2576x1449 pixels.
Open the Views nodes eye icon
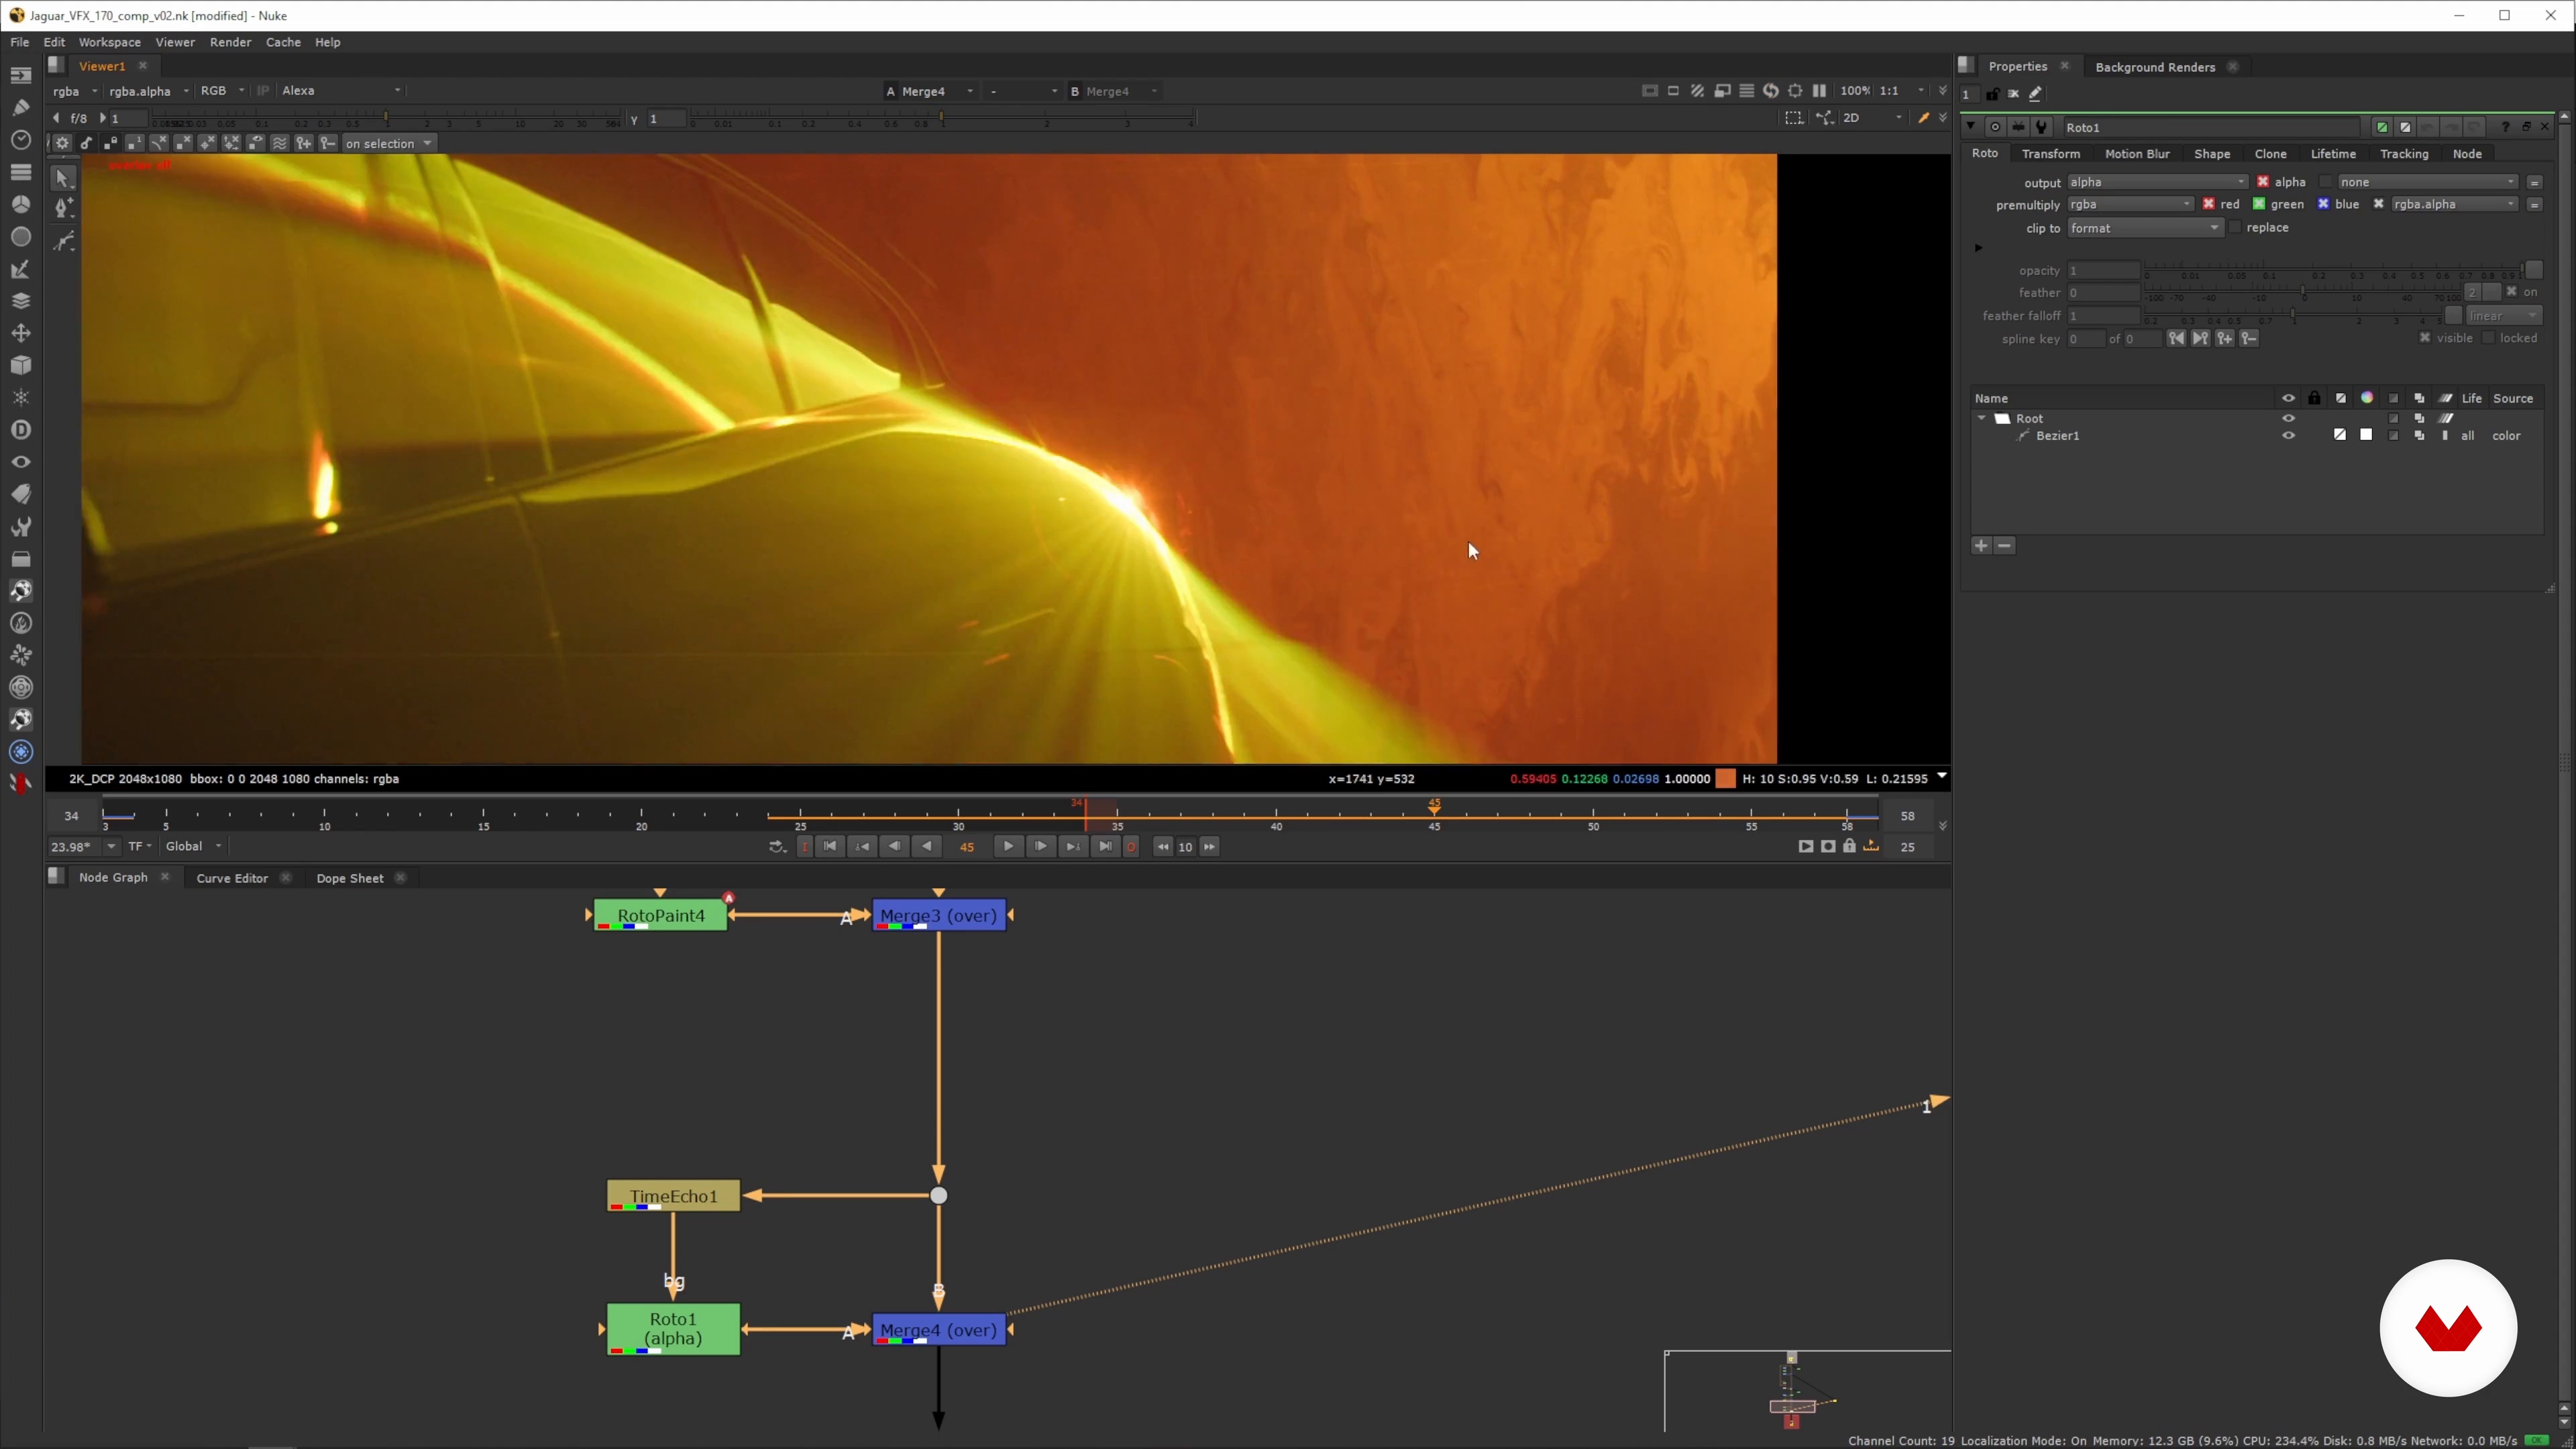point(20,462)
